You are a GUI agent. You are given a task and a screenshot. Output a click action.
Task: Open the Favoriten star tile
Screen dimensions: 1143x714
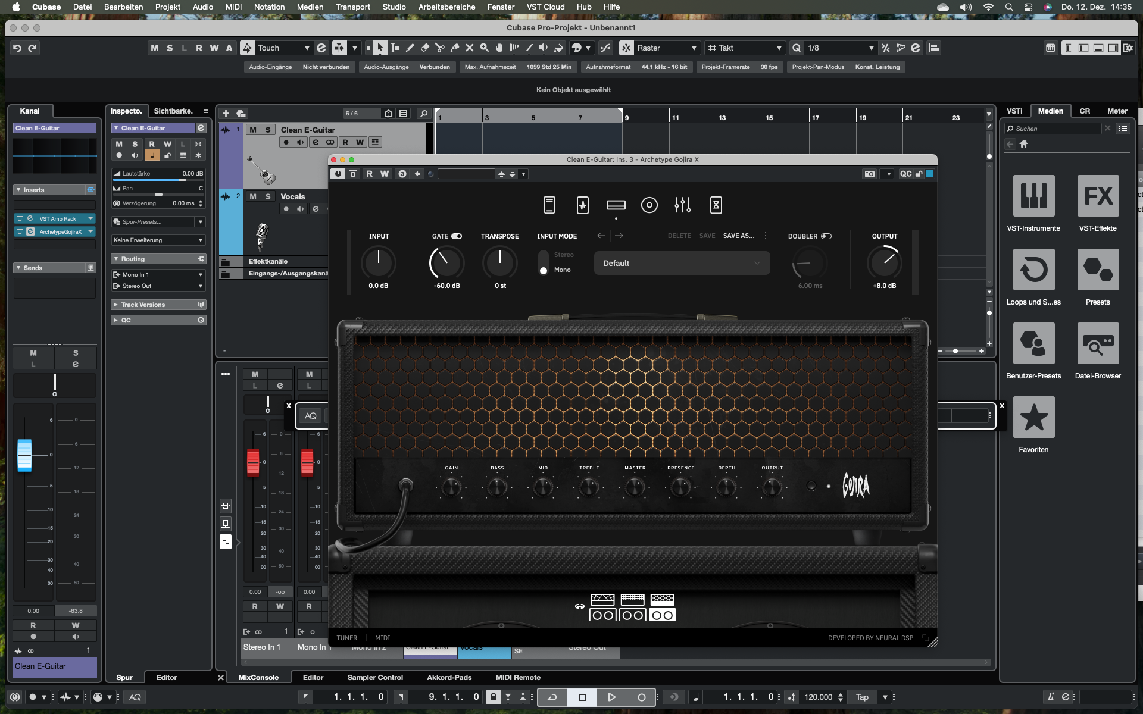click(1033, 417)
